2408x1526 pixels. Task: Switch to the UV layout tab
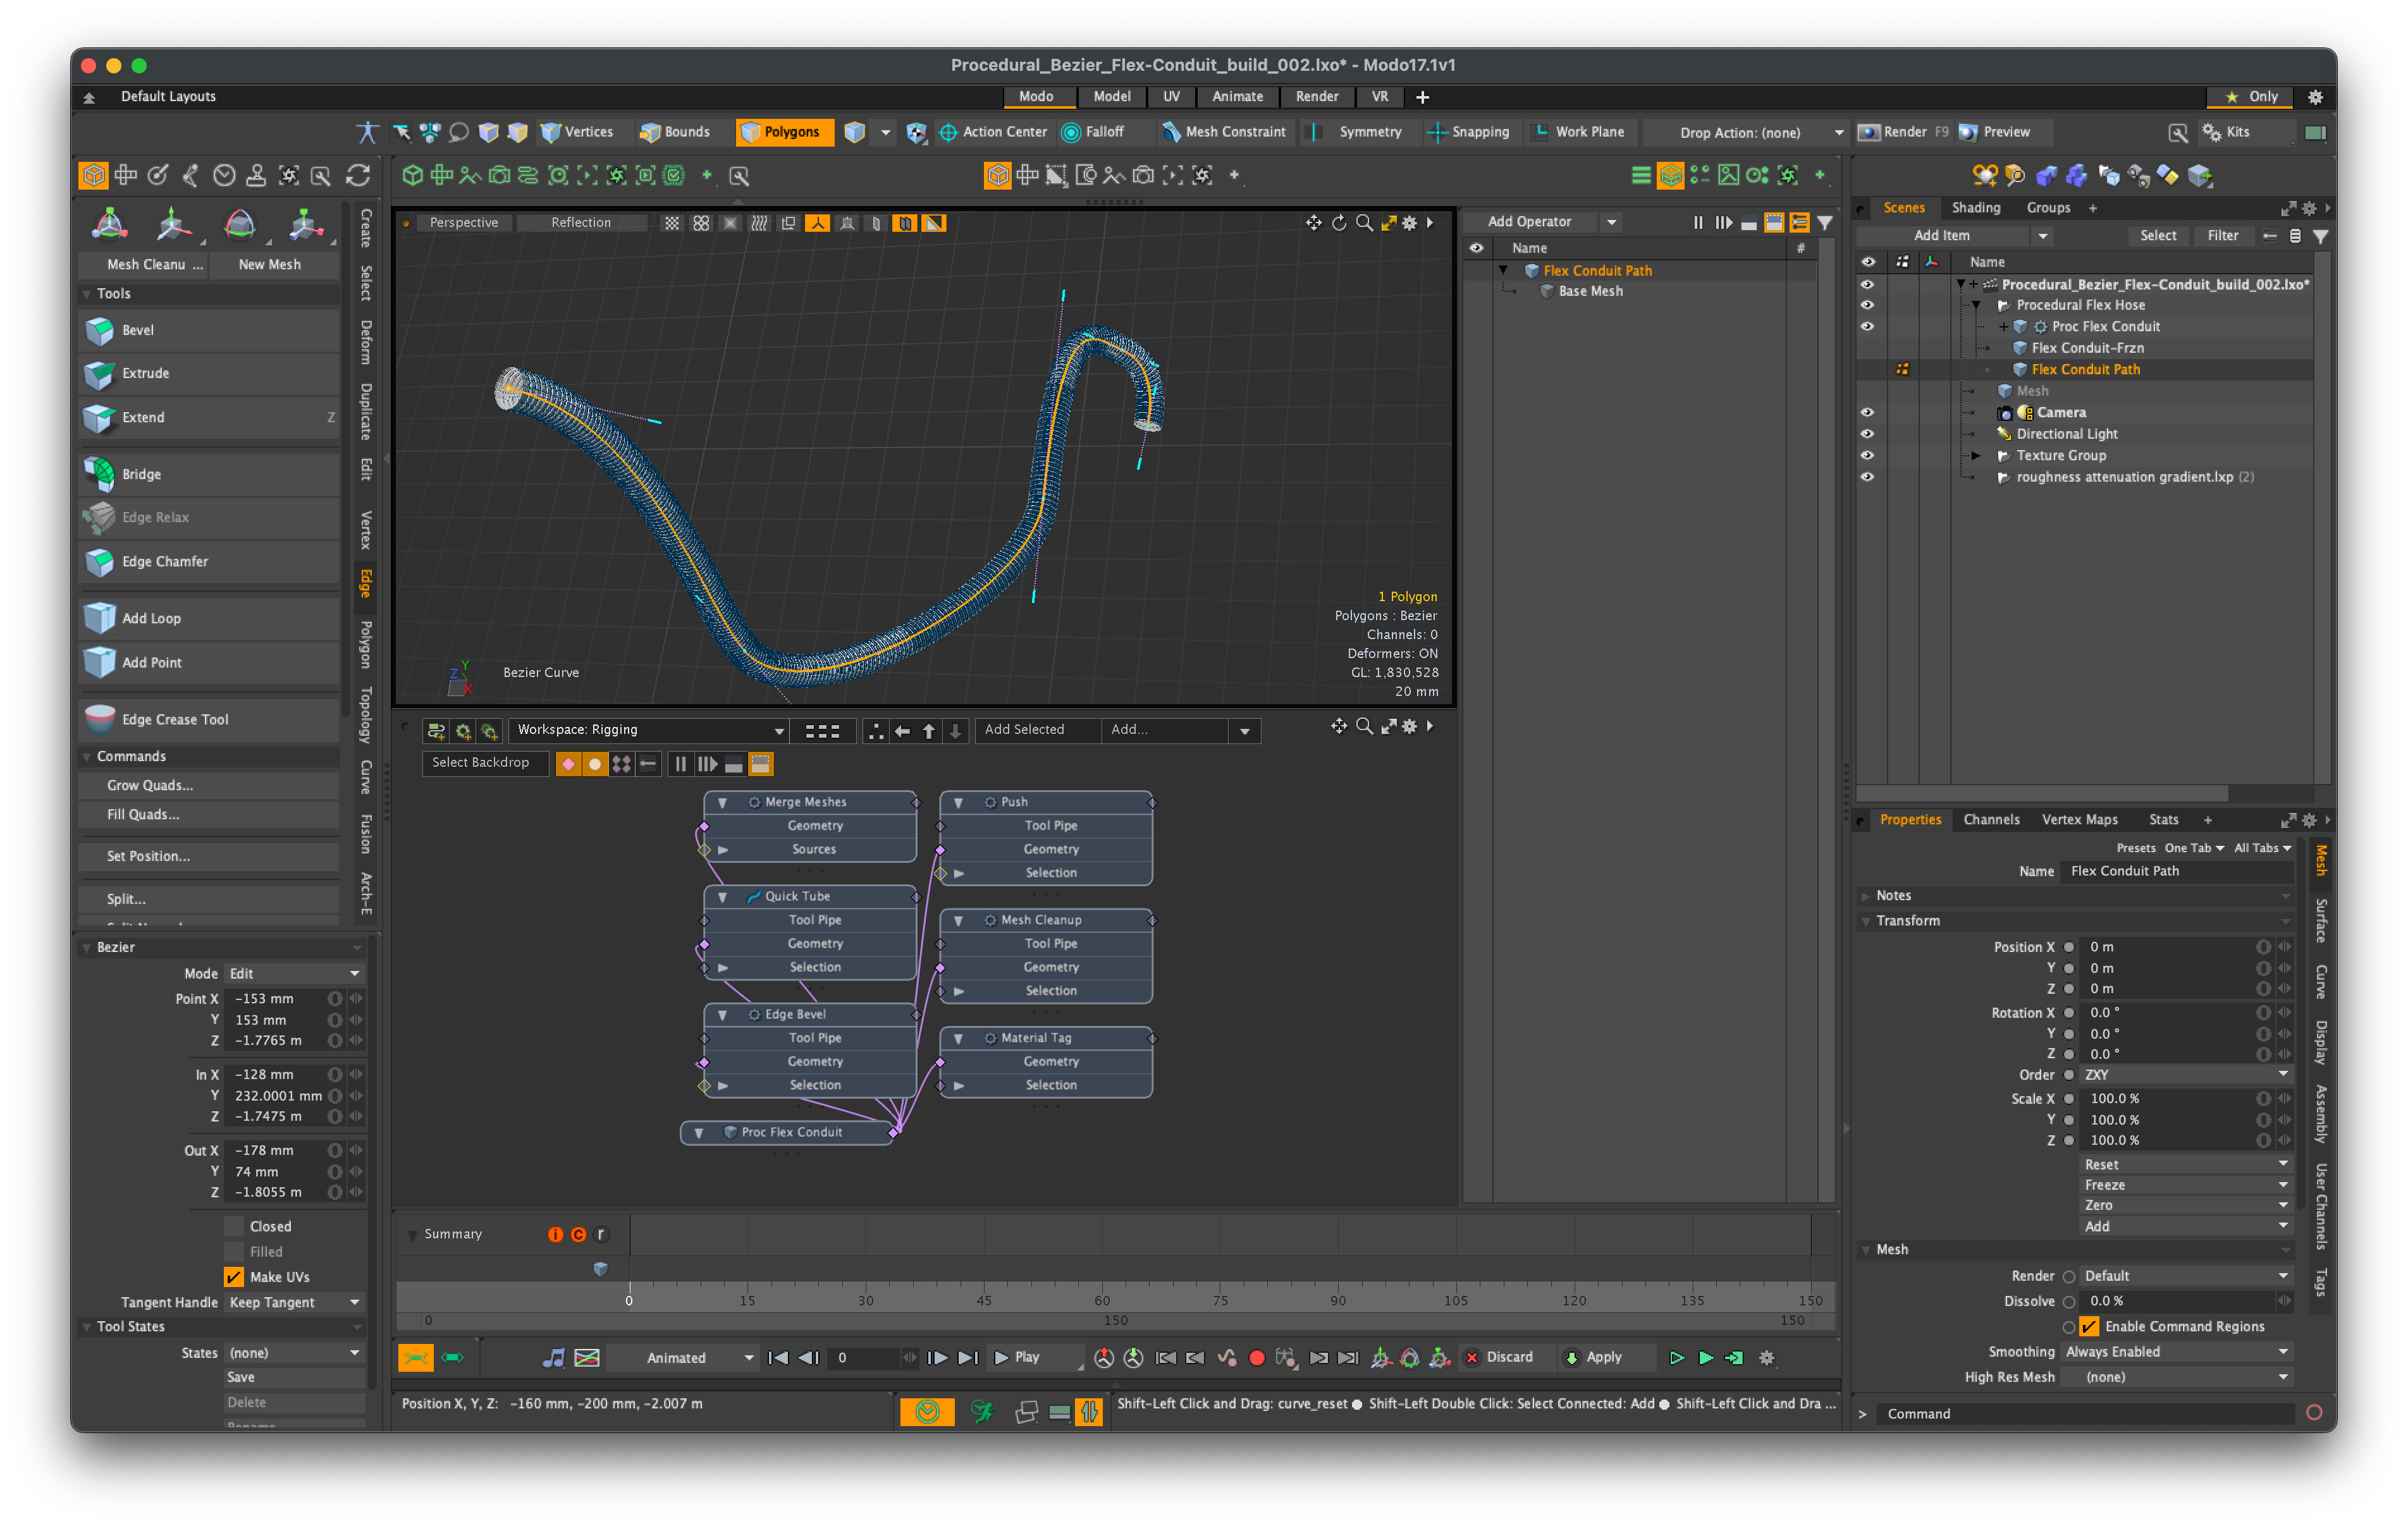point(1170,97)
